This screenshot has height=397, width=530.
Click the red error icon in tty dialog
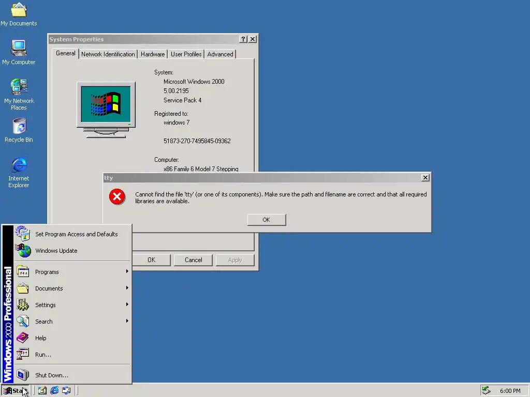tap(117, 197)
